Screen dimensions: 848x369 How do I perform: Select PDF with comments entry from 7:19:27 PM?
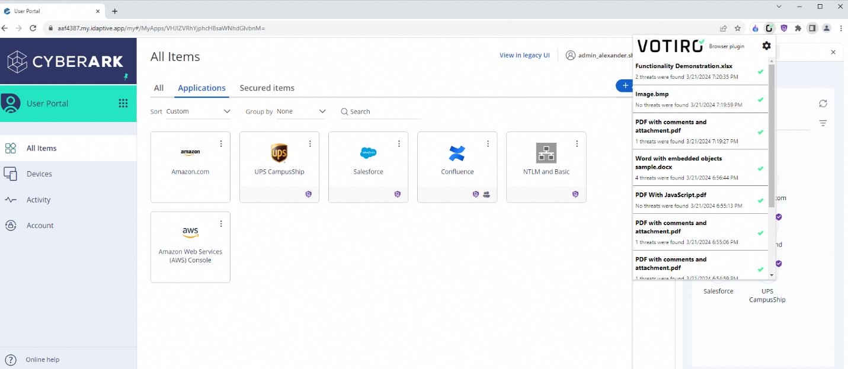pos(700,131)
